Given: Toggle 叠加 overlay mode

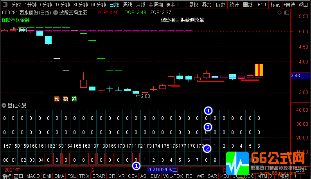Looking at the screenshot, I should click(x=207, y=5).
